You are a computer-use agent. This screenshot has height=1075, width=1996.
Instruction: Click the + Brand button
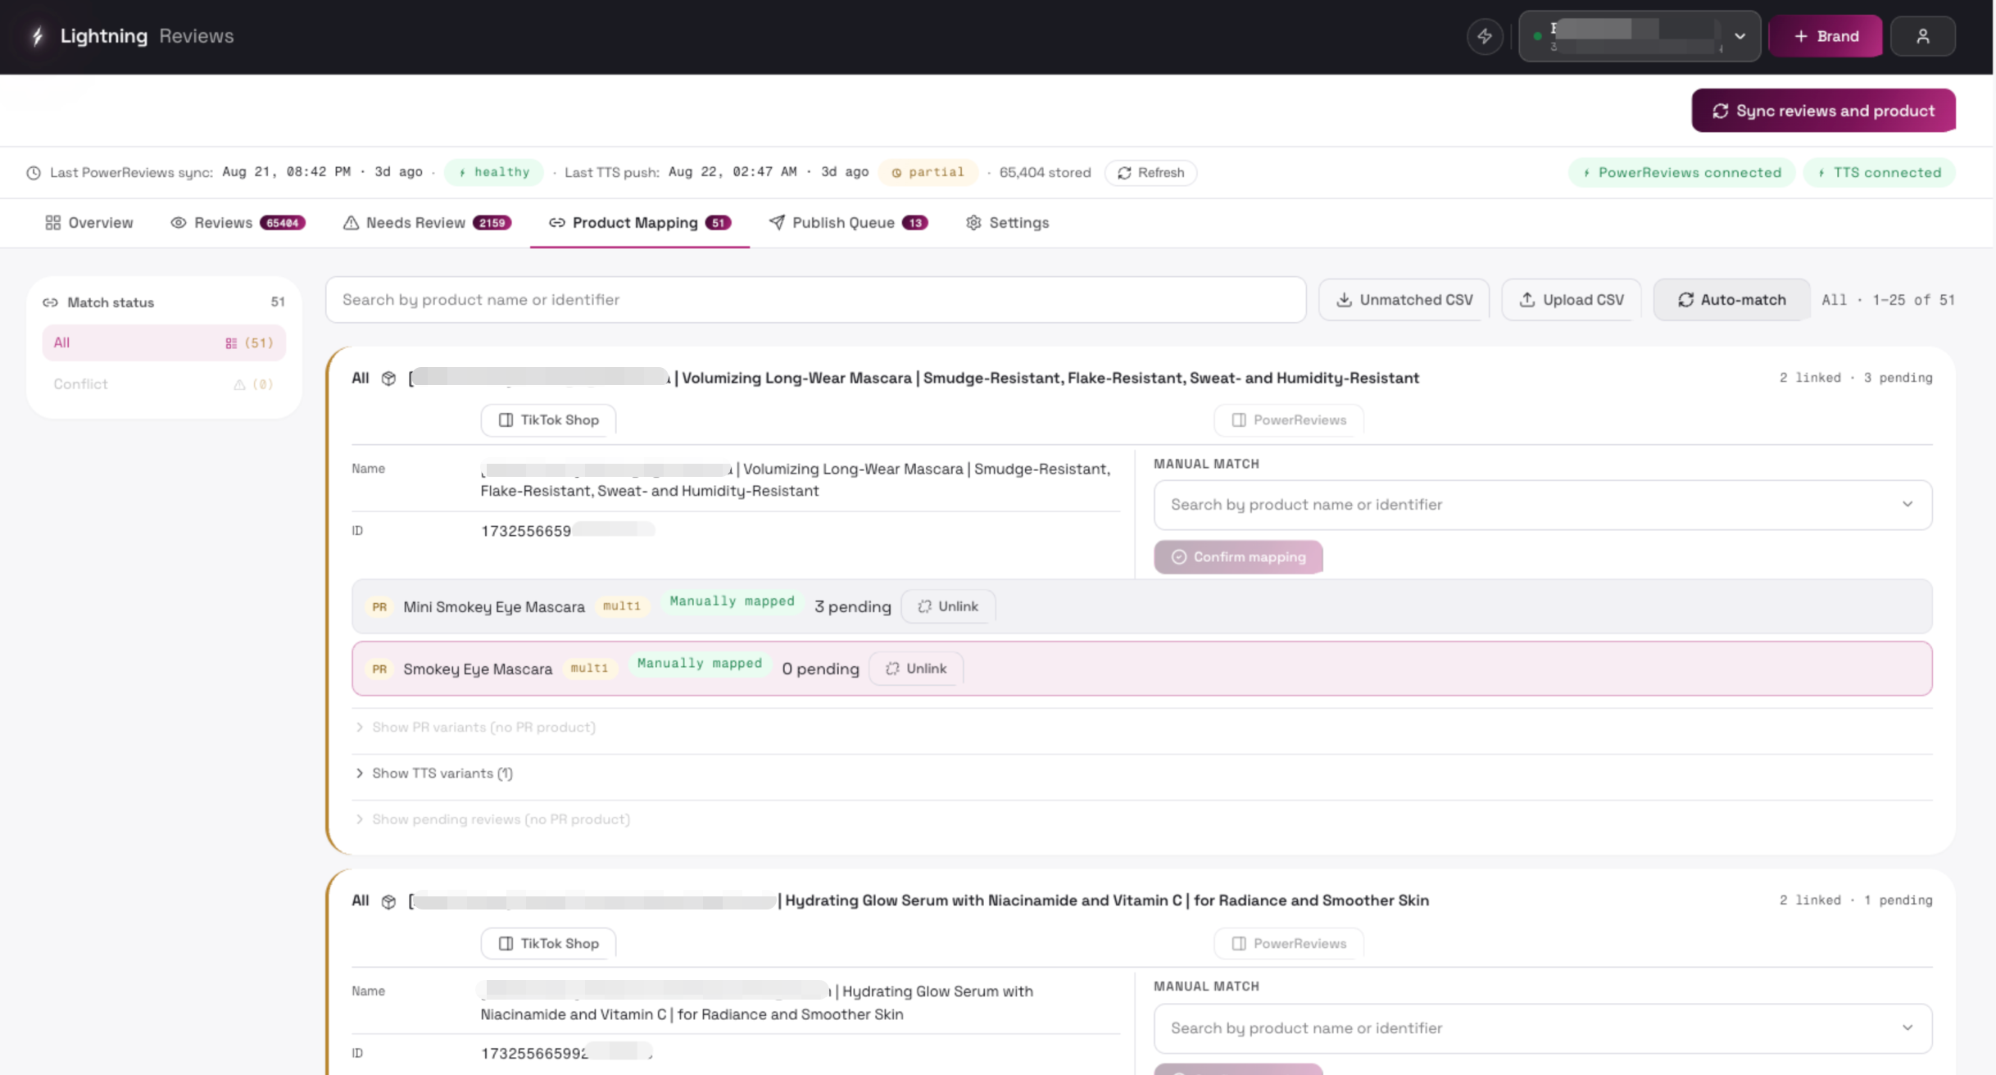pos(1826,36)
